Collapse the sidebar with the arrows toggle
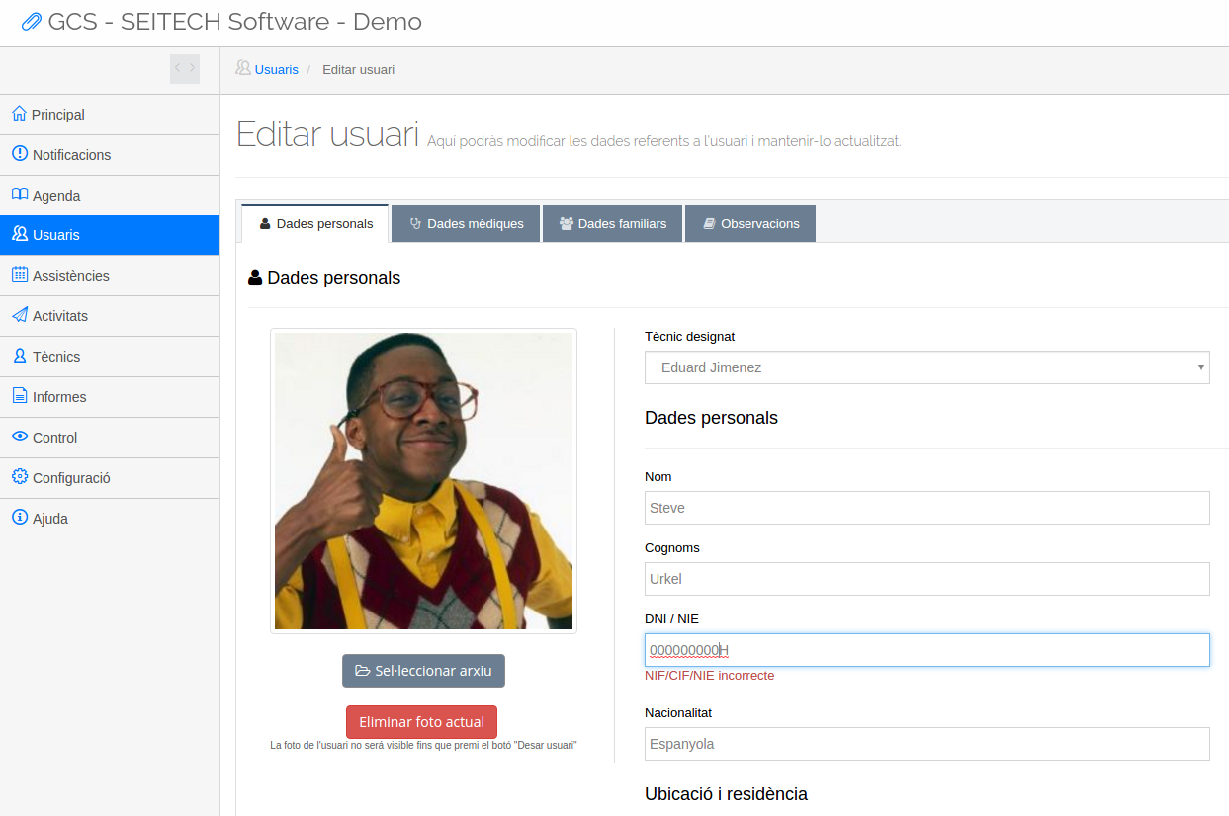Image resolution: width=1229 pixels, height=816 pixels. pyautogui.click(x=185, y=68)
